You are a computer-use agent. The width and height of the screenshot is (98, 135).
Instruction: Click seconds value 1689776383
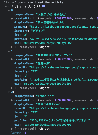click(63, 59)
